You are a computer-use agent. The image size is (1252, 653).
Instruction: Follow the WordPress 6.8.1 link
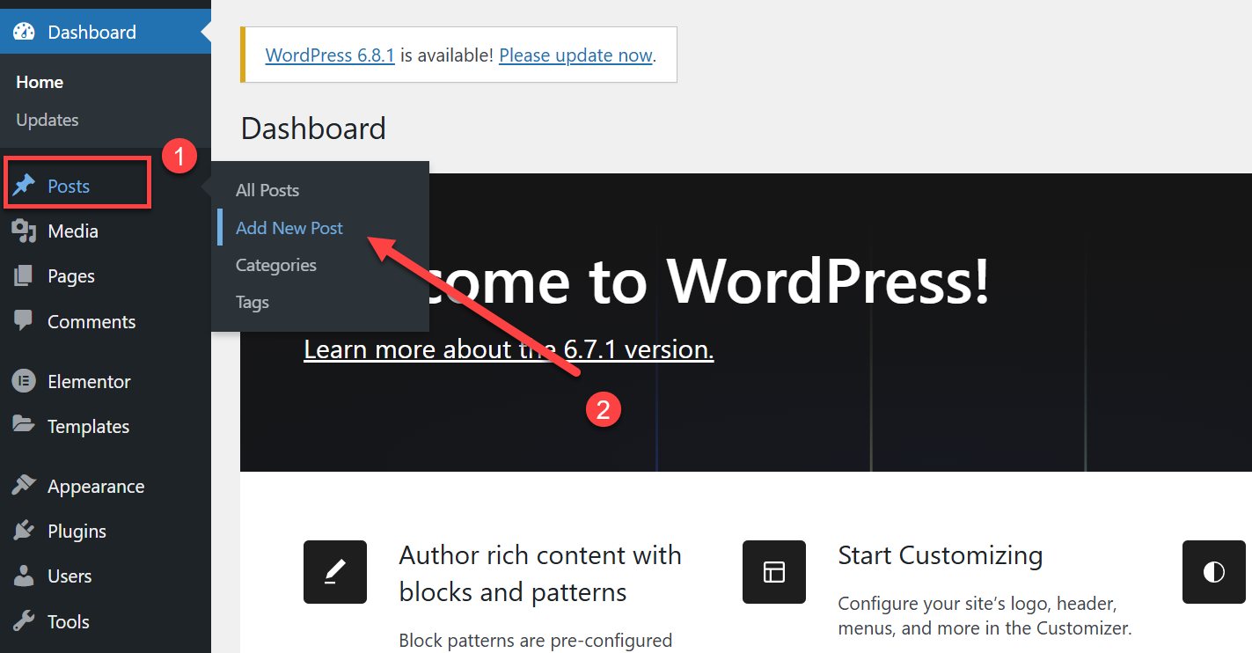pos(330,55)
